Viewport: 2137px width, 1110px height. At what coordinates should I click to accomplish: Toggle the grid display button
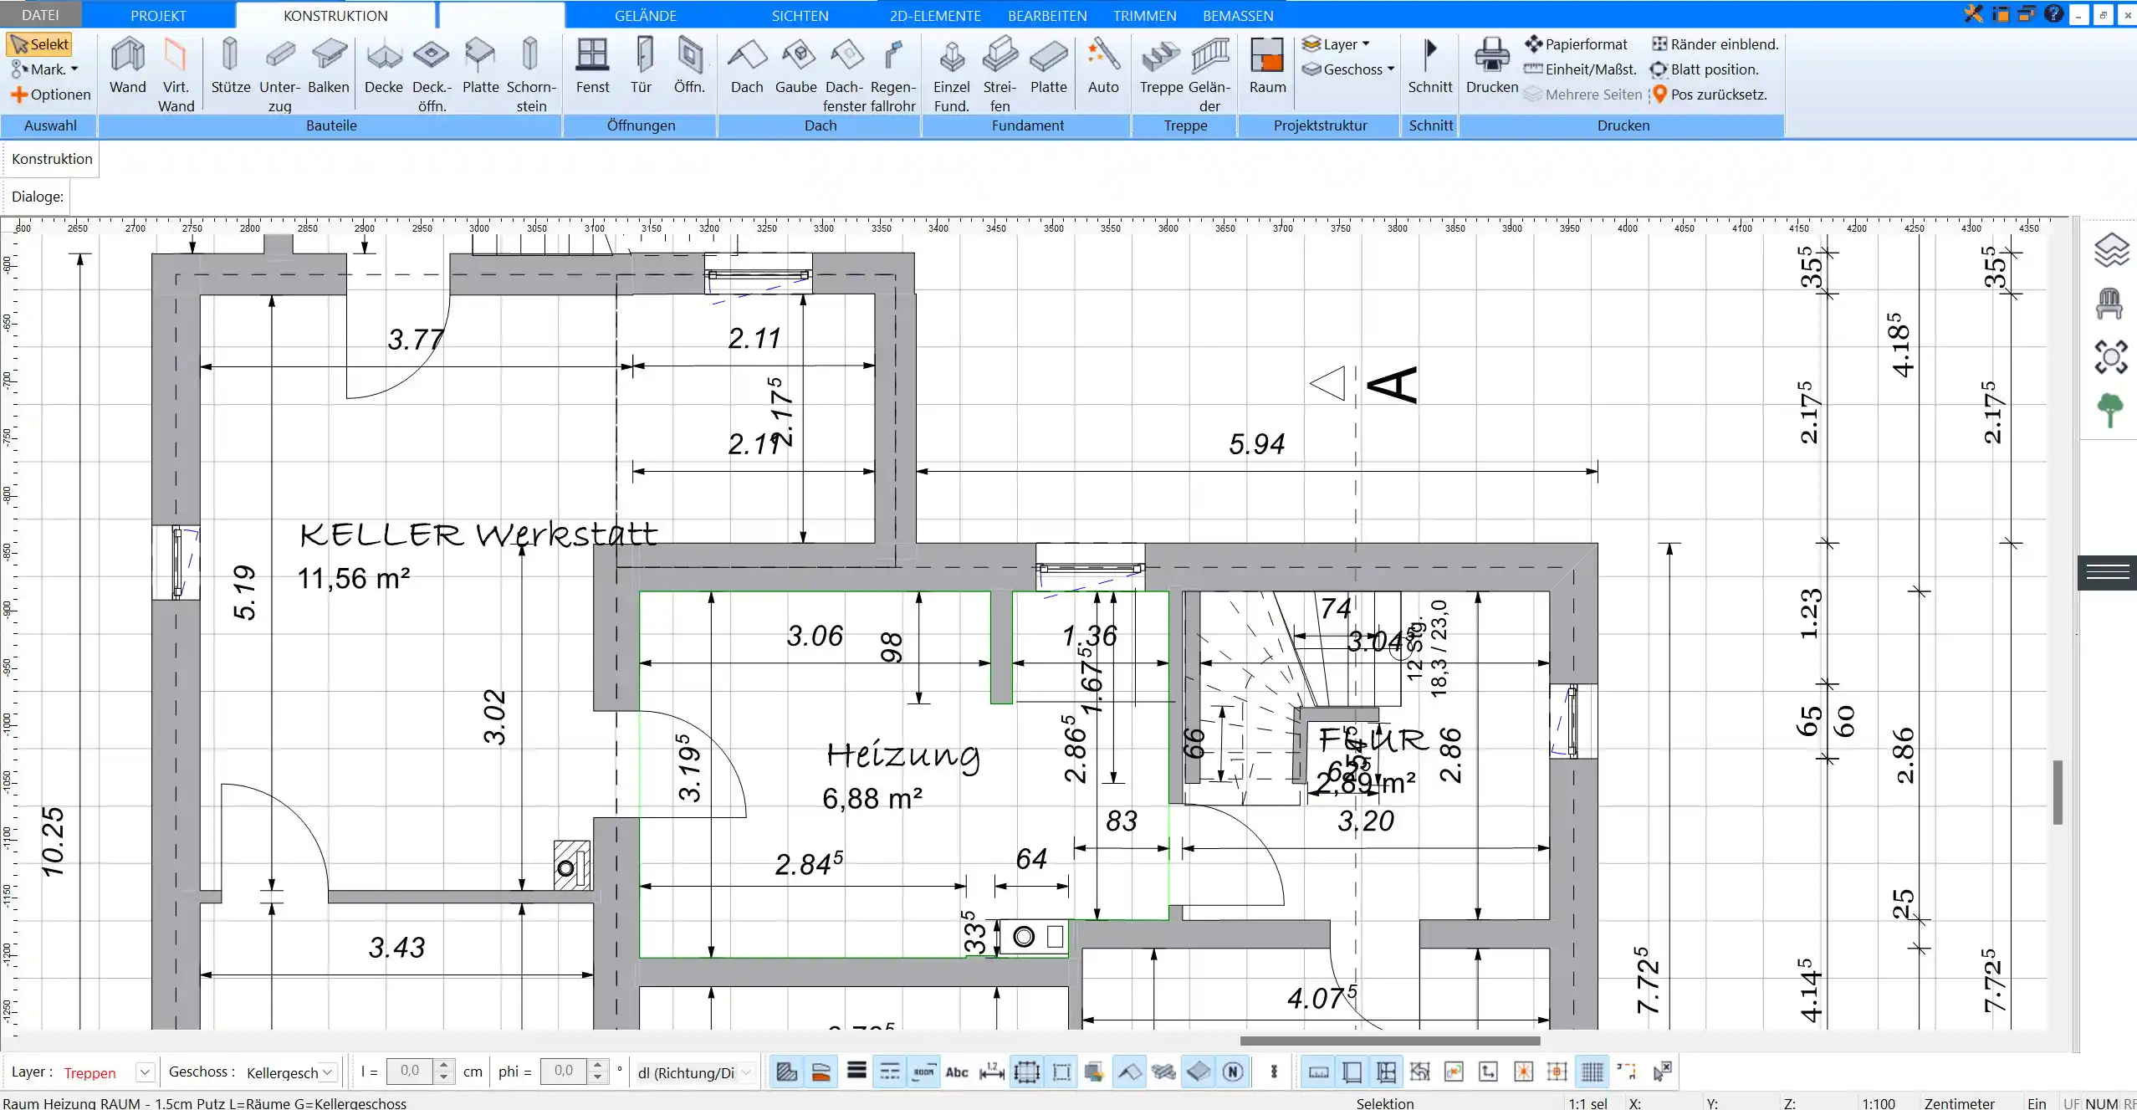coord(1593,1072)
